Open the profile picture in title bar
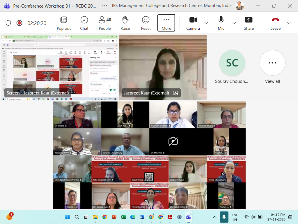Image resolution: width=298 pixels, height=224 pixels. pos(240,6)
